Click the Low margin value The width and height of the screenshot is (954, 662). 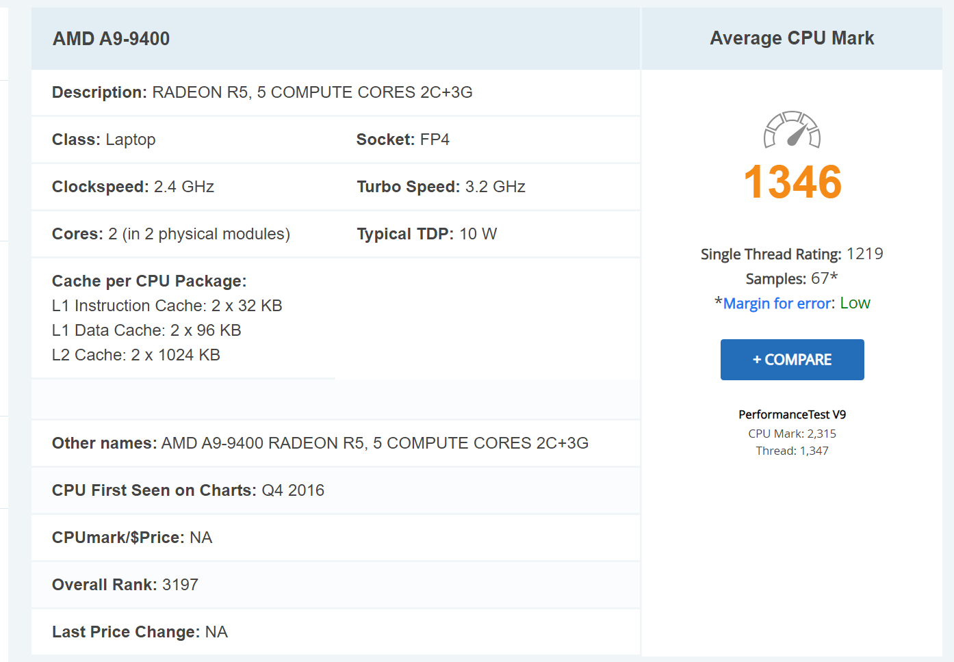coord(855,304)
